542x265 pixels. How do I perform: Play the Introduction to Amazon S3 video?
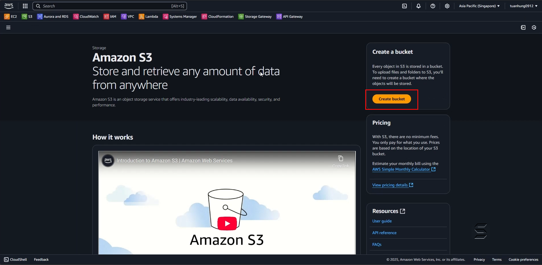[x=227, y=224]
